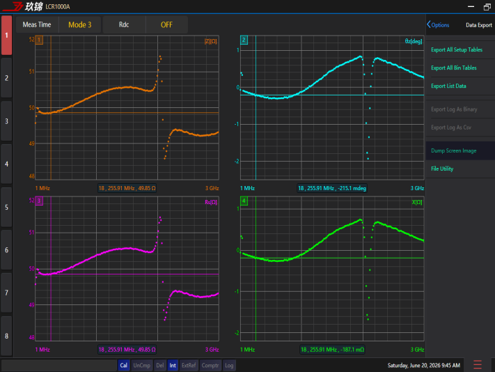Toggle the Comptr status indicator
The width and height of the screenshot is (495, 372).
(210, 365)
